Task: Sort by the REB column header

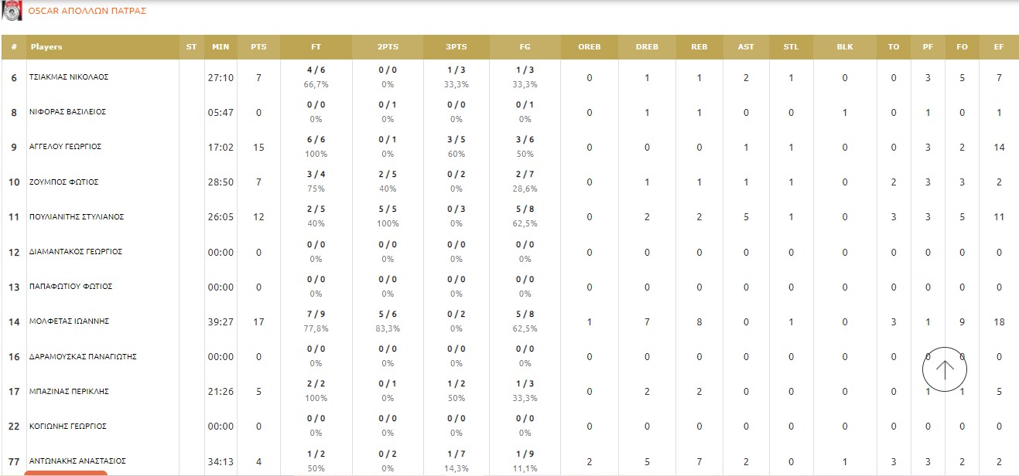Action: [699, 47]
